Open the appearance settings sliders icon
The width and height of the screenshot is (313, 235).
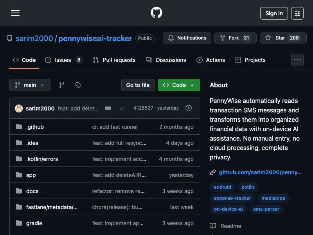click(297, 13)
